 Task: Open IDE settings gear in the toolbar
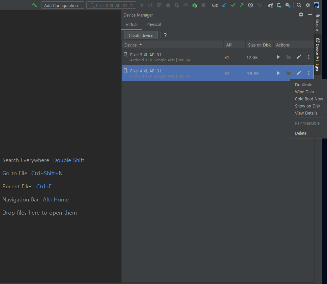307,5
